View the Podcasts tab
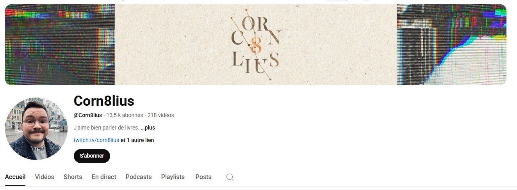The height and width of the screenshot is (190, 517). point(139,177)
